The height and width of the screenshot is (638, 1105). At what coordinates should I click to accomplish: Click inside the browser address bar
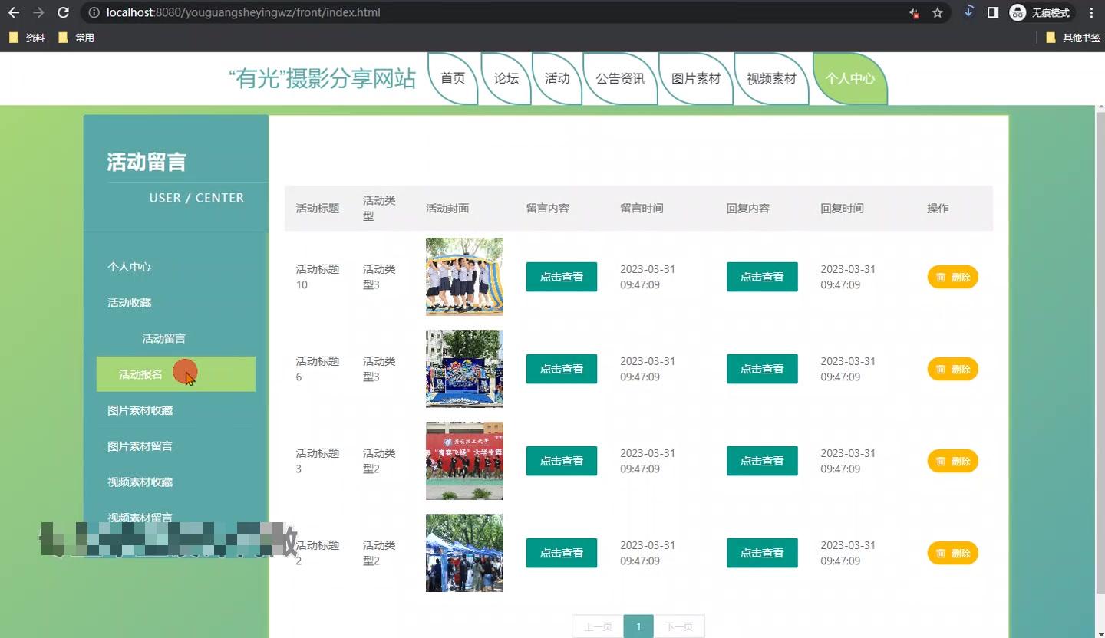click(x=460, y=12)
